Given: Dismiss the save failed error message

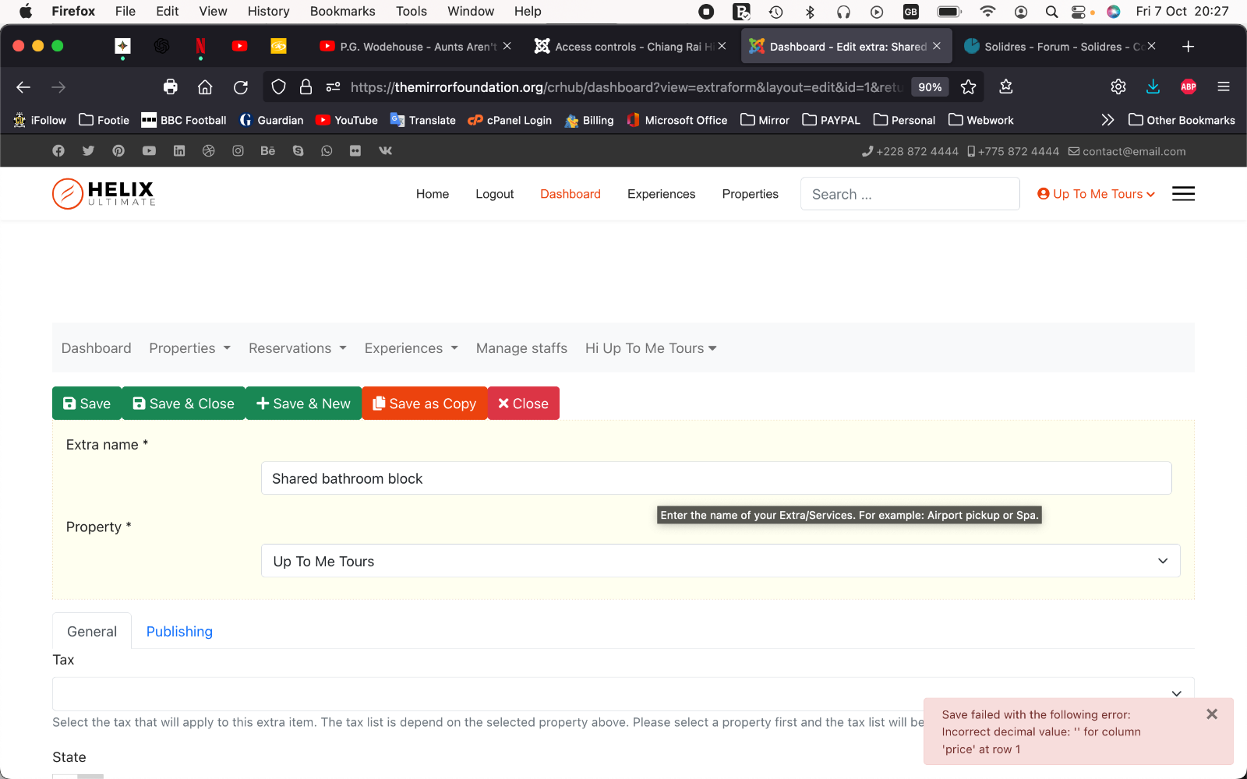Looking at the screenshot, I should [1211, 714].
